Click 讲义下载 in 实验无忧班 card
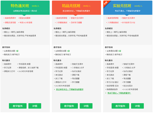The height and width of the screenshot is (113, 153). (x=110, y=78)
